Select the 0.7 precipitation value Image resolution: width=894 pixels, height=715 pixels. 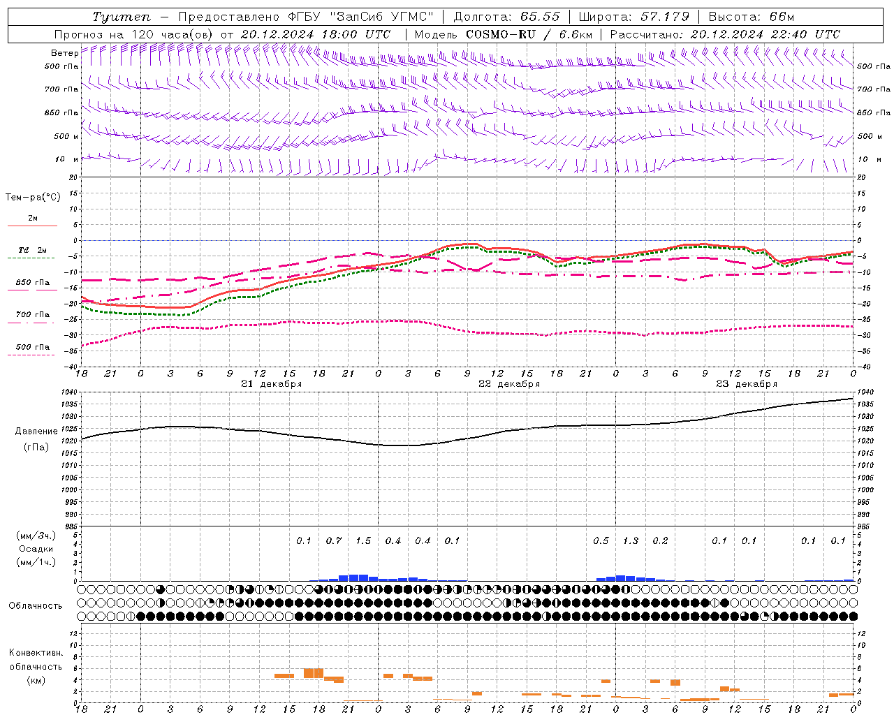(x=334, y=541)
